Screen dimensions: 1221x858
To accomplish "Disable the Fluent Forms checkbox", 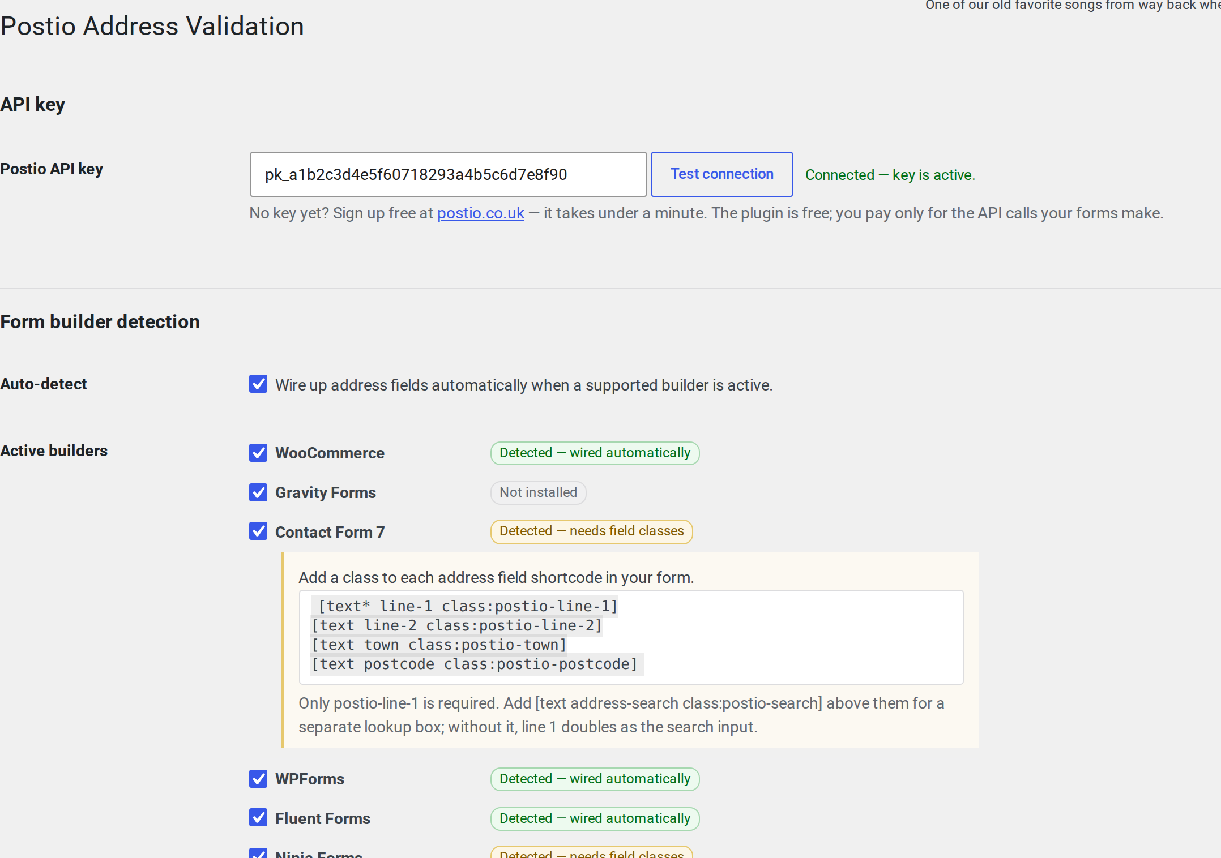I will click(x=258, y=817).
